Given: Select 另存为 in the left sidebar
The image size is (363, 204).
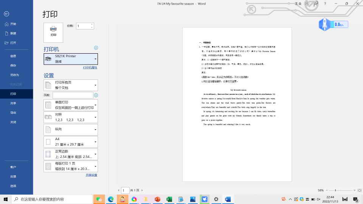Looking at the screenshot, I should (15, 75).
